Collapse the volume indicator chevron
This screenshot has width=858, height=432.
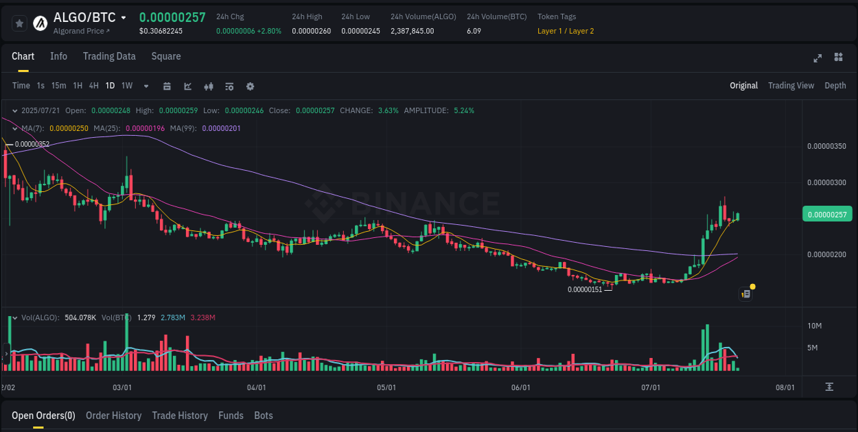[x=14, y=317]
